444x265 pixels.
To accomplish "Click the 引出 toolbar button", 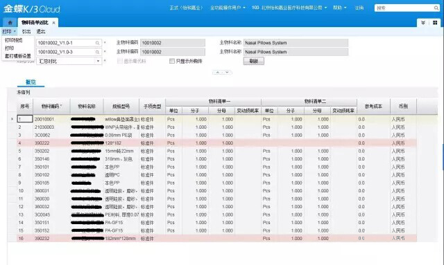I will click(x=26, y=31).
